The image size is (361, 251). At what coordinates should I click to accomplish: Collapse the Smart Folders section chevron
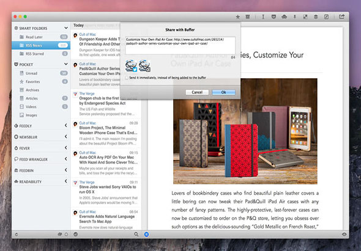(x=66, y=28)
